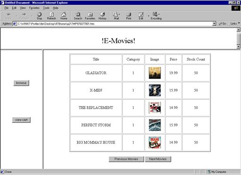Refresh the page with the Refresh icon
This screenshot has width=241, height=175.
pos(51,16)
